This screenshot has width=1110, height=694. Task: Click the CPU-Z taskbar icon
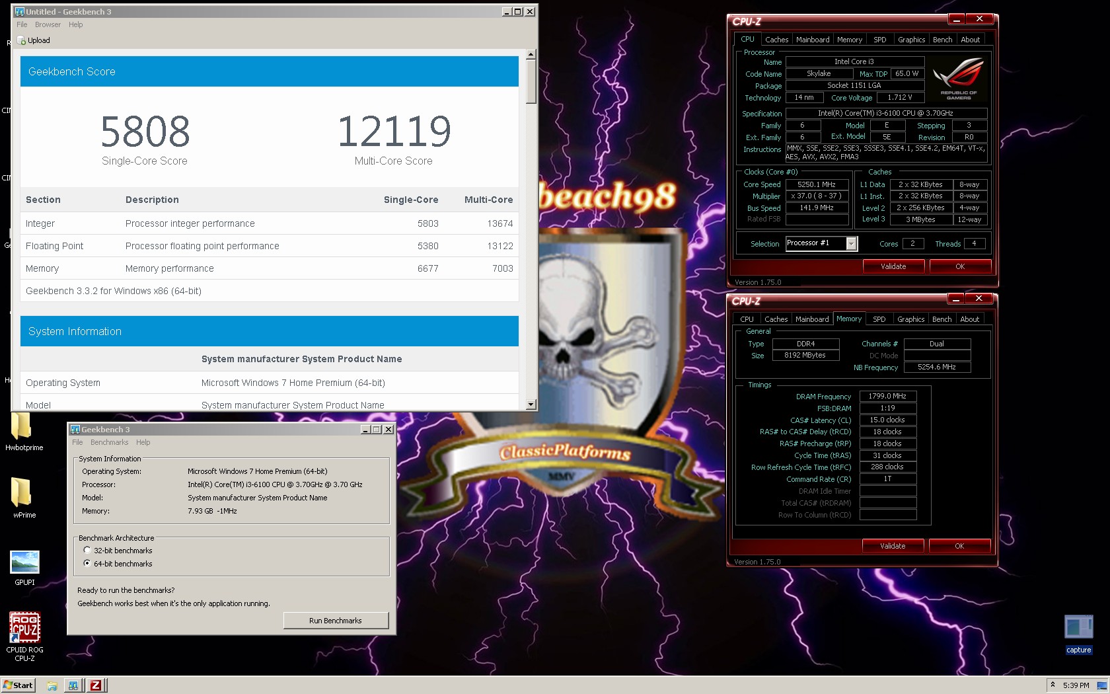click(96, 685)
